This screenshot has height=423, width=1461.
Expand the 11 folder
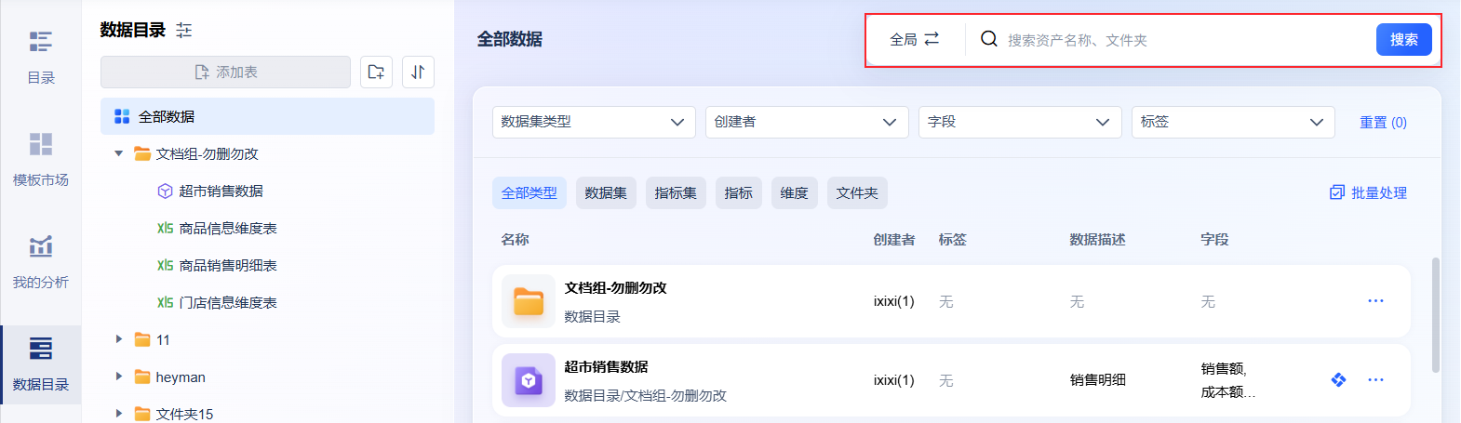[x=118, y=339]
